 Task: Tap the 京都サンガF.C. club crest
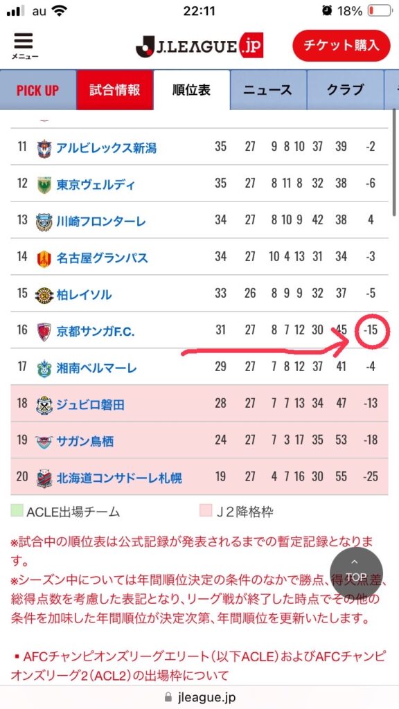pyautogui.click(x=44, y=332)
